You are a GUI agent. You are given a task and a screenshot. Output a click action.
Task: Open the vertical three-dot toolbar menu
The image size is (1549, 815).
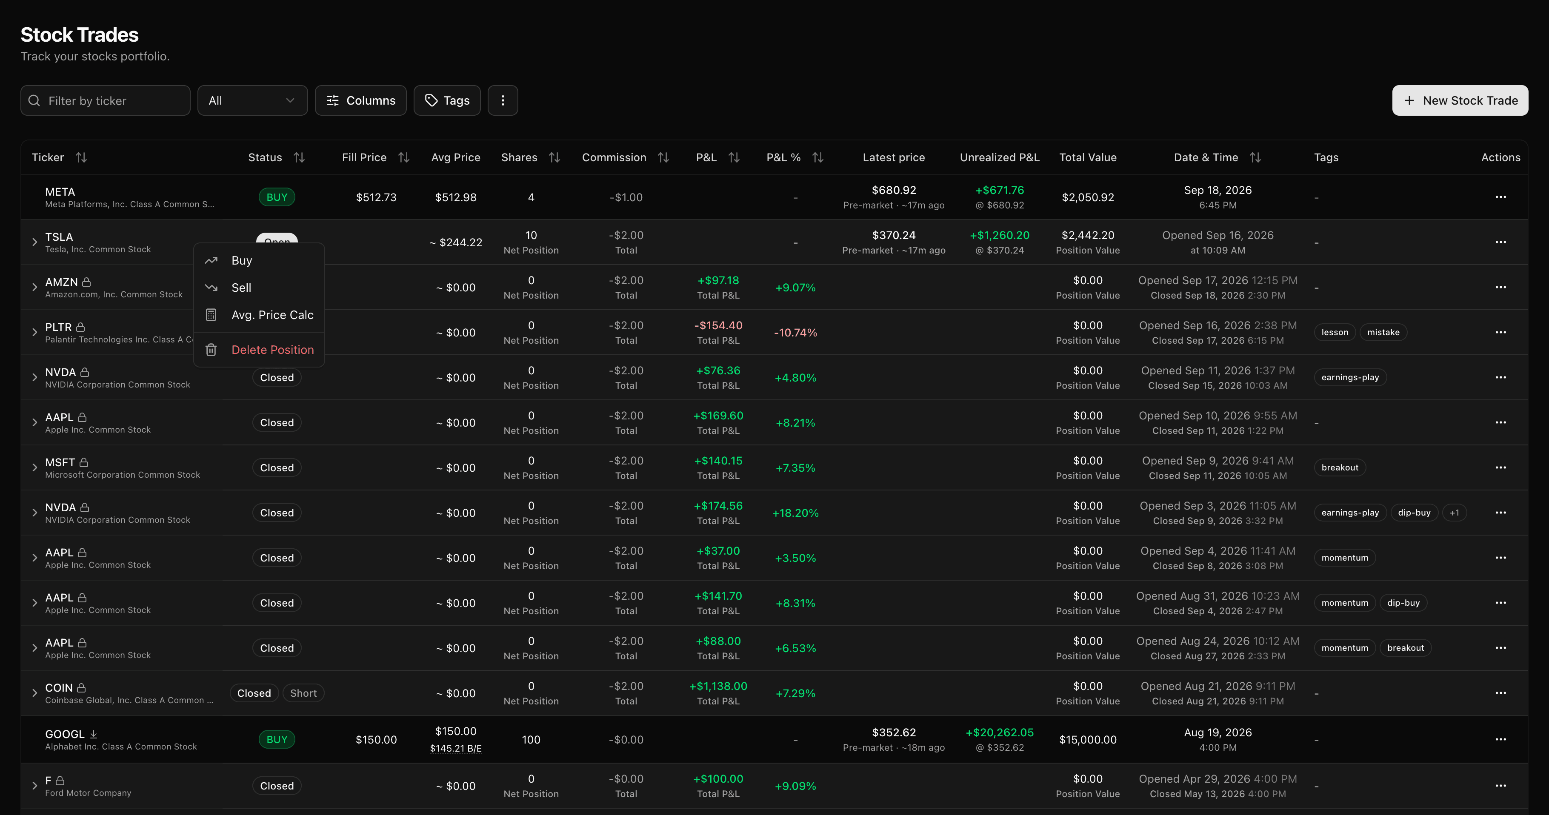(x=503, y=100)
